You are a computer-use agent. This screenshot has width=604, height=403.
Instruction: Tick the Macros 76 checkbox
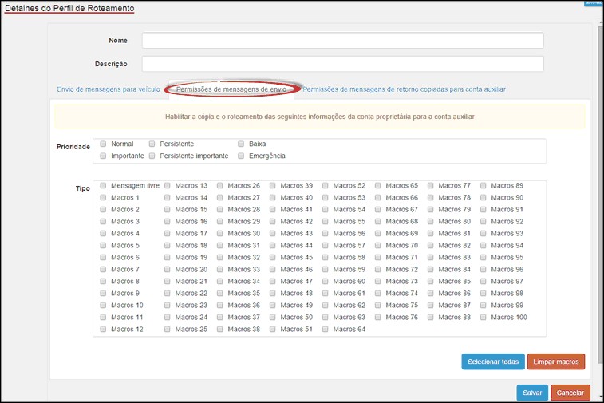[377, 317]
